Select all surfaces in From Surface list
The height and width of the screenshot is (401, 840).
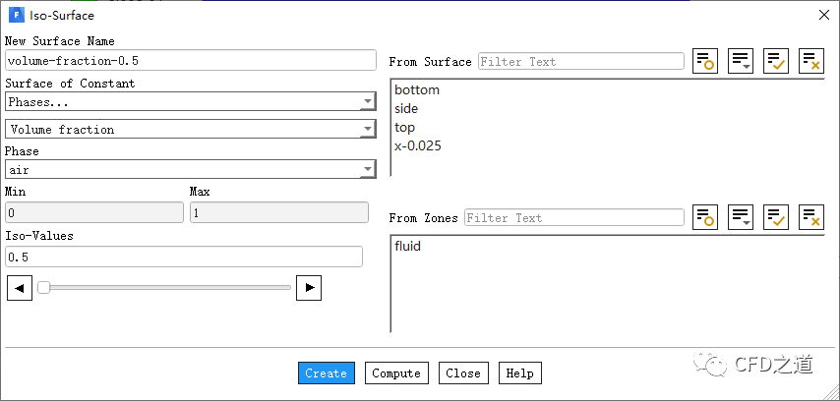(x=776, y=61)
